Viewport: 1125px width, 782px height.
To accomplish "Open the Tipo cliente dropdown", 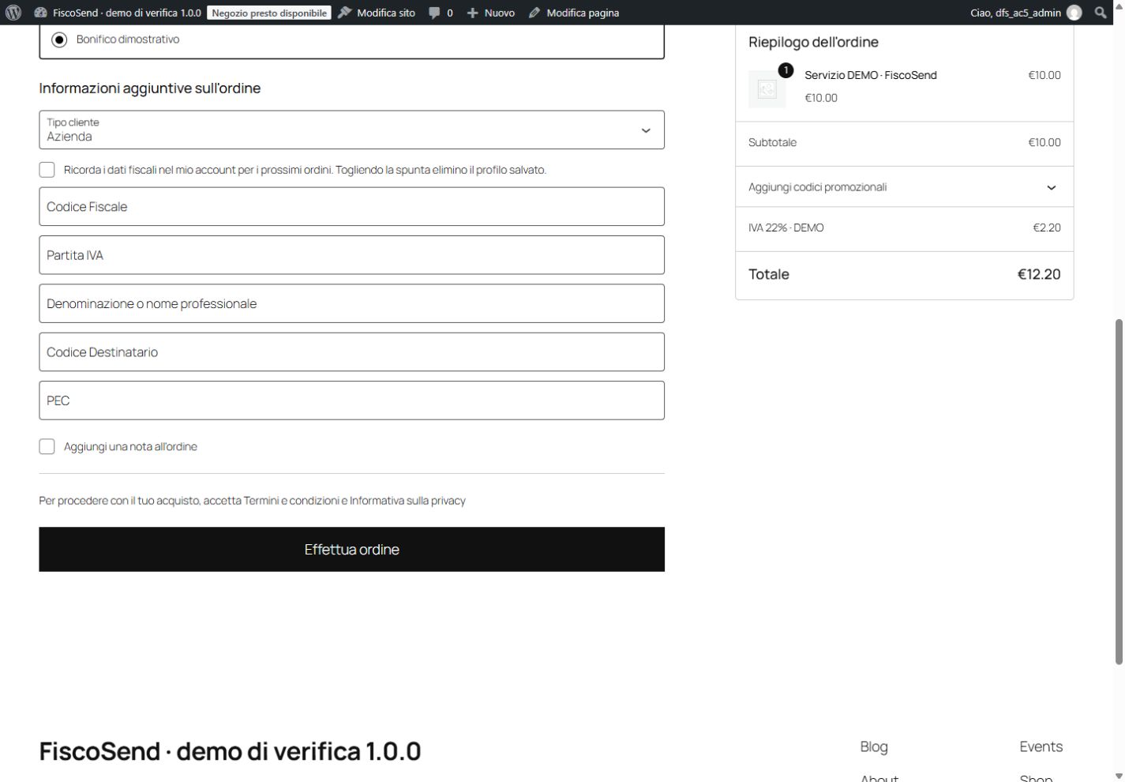I will point(351,130).
